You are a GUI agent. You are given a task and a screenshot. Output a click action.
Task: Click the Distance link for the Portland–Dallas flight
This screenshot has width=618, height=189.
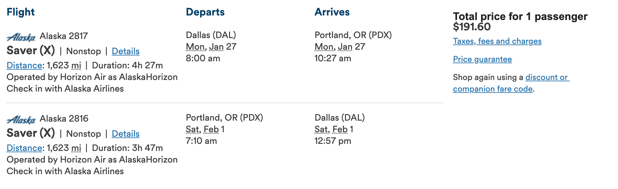click(x=24, y=148)
